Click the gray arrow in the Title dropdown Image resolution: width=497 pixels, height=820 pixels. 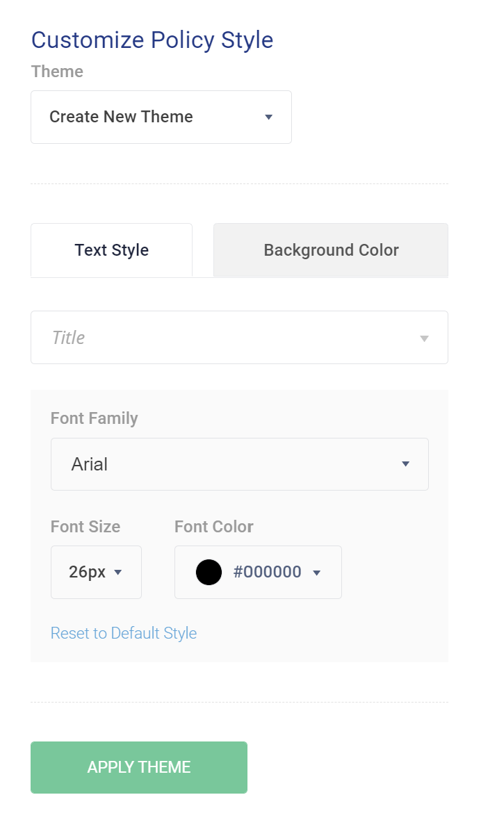[x=424, y=339]
